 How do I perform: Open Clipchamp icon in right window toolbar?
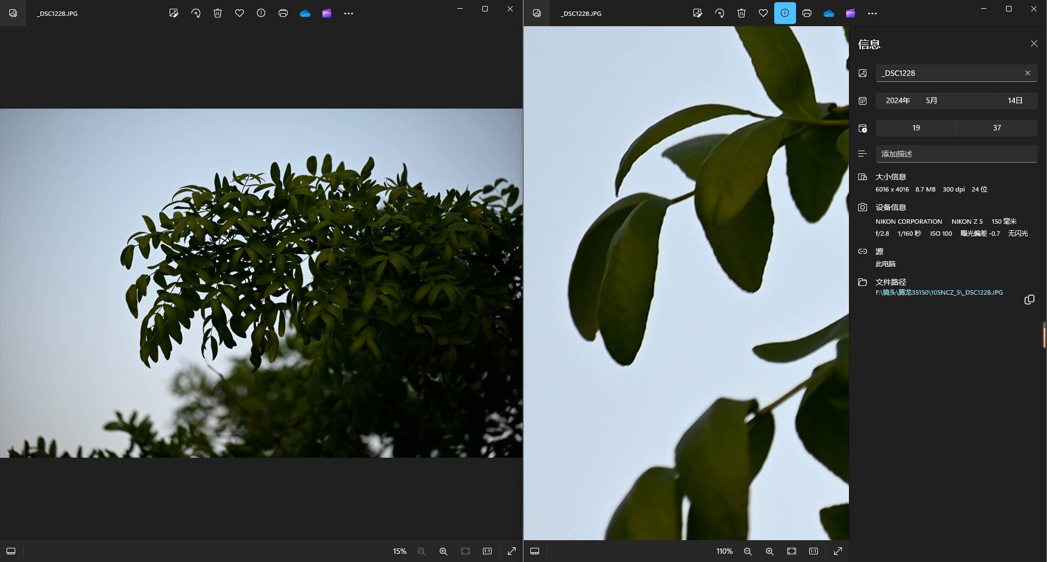pos(850,13)
